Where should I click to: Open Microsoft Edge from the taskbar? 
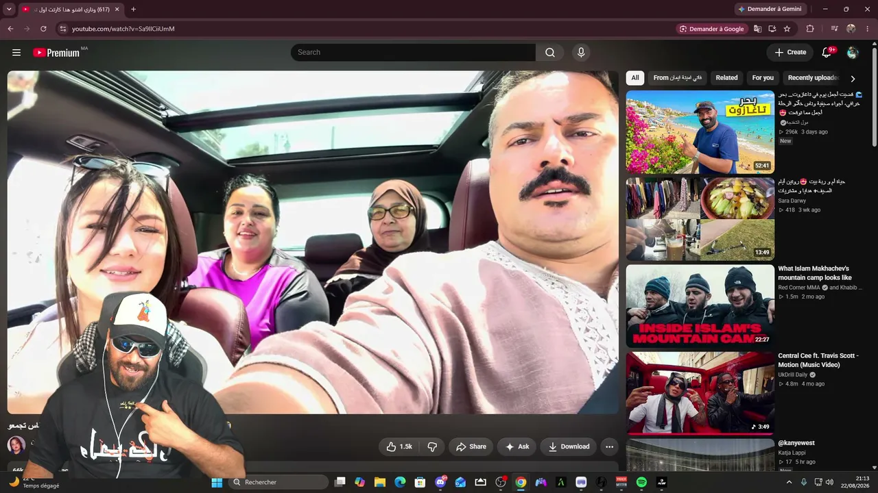(400, 482)
